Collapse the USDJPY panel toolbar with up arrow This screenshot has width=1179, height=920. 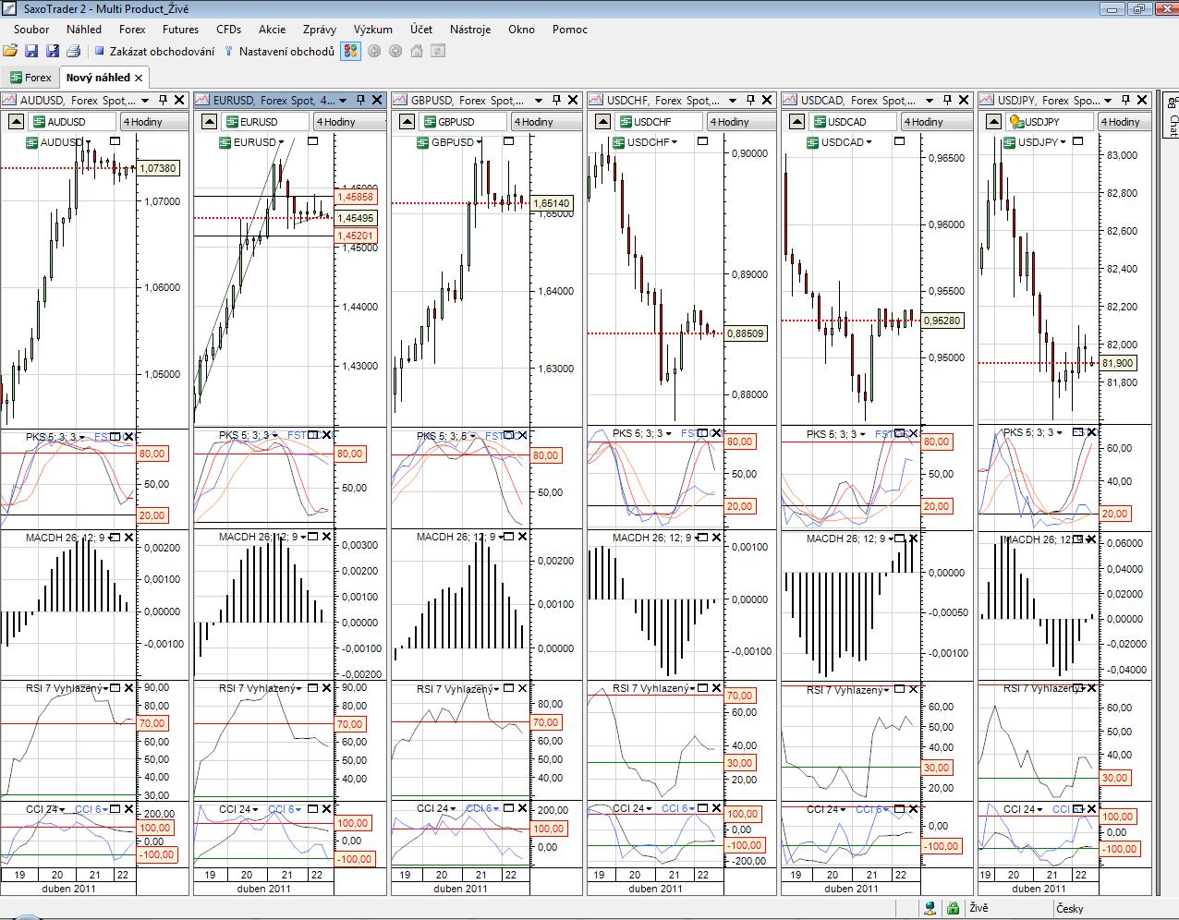click(x=994, y=121)
